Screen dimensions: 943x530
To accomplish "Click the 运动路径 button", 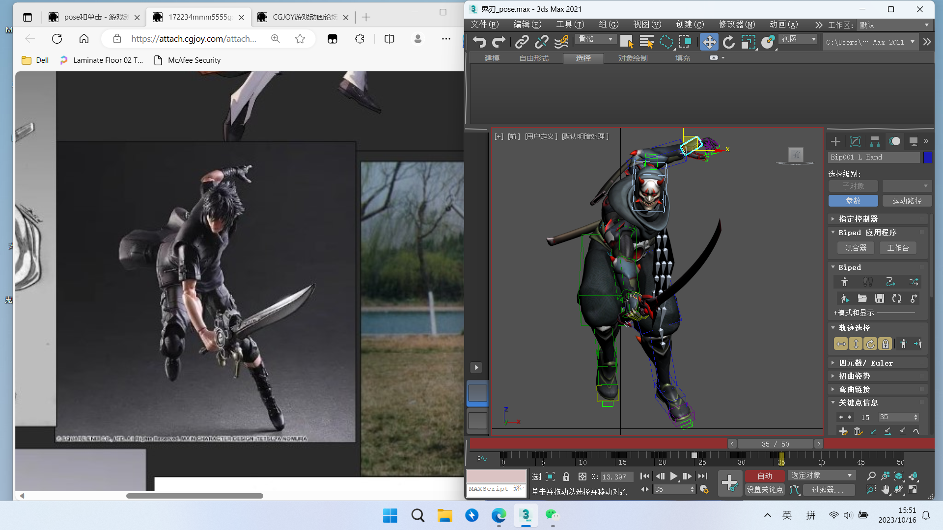I will point(907,201).
